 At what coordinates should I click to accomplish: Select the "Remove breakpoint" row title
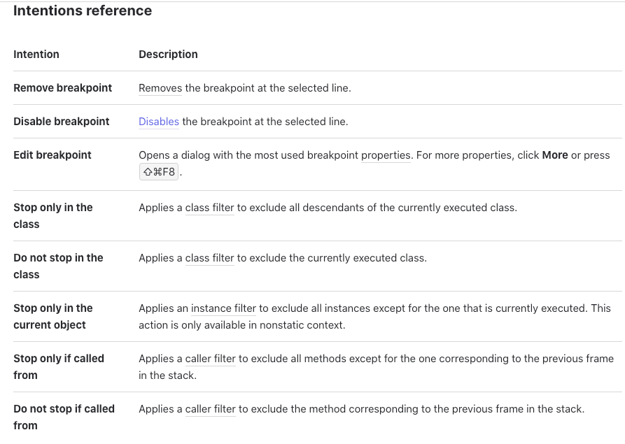click(x=63, y=88)
